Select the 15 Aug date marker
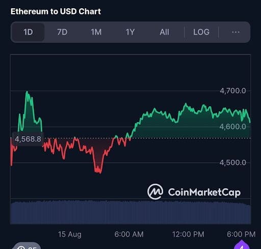Viewport: 261px width, 249px height. tap(70, 234)
